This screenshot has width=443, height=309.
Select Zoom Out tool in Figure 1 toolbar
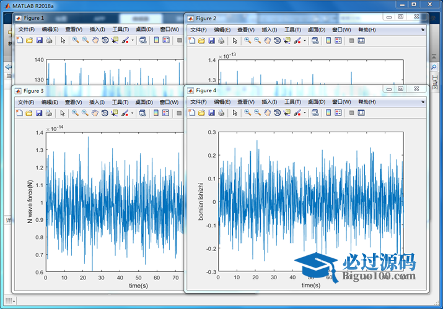click(86, 40)
